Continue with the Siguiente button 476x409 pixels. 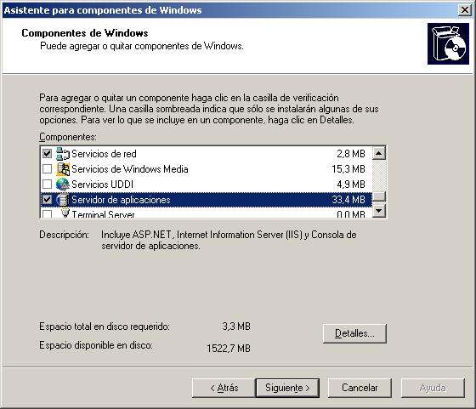[x=287, y=388]
